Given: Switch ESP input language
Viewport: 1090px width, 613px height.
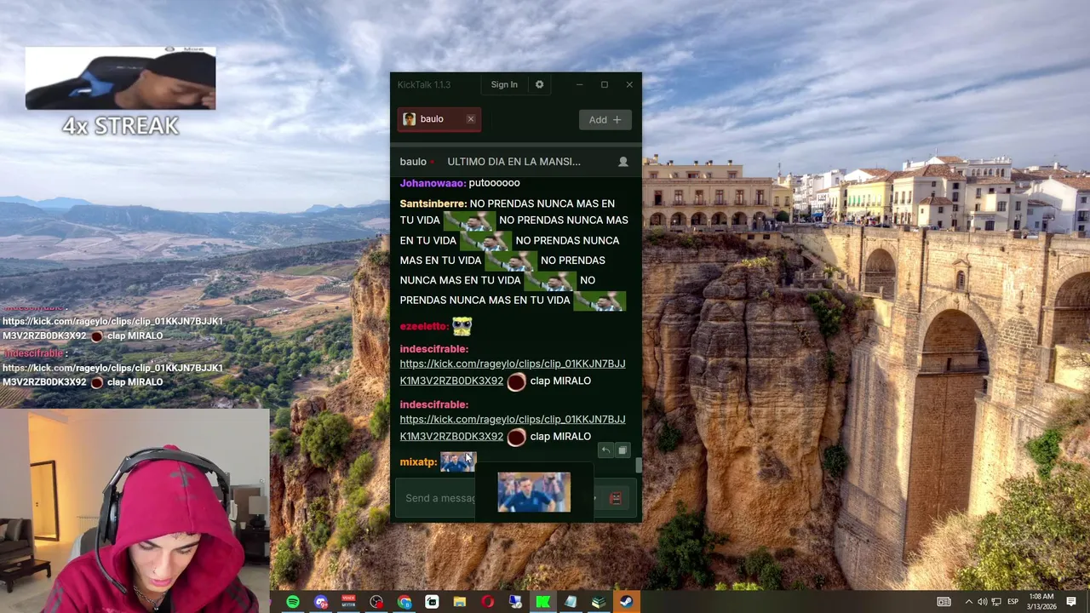Looking at the screenshot, I should point(1015,602).
